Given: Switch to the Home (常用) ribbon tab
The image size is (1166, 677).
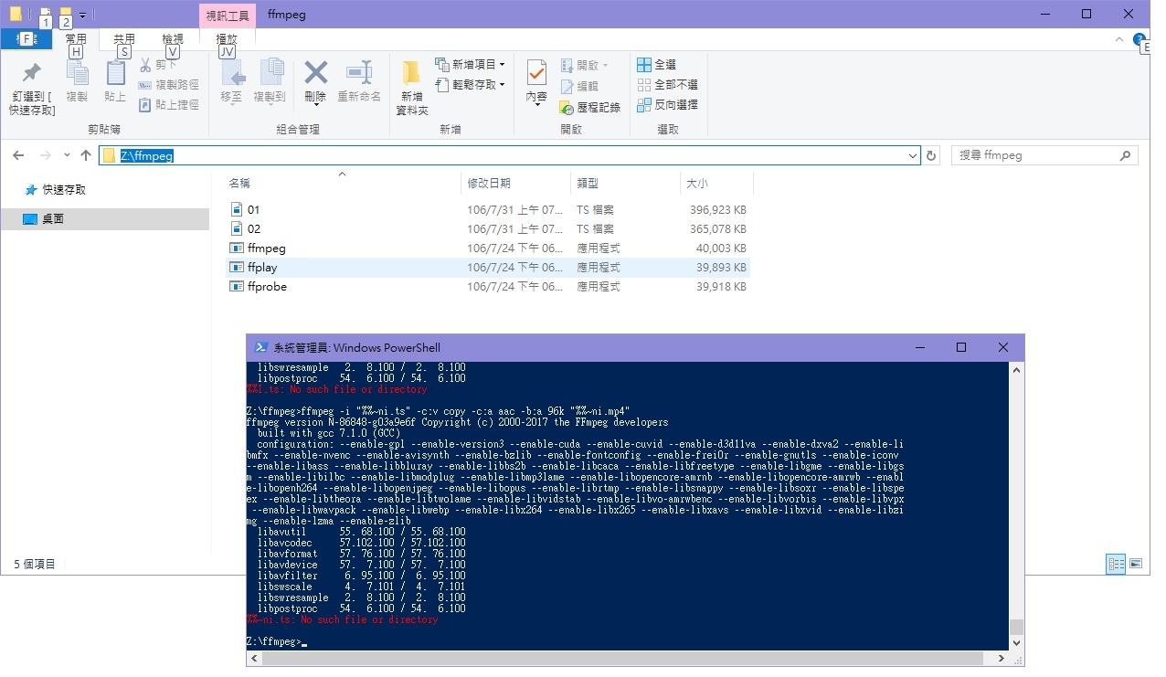Looking at the screenshot, I should [76, 39].
